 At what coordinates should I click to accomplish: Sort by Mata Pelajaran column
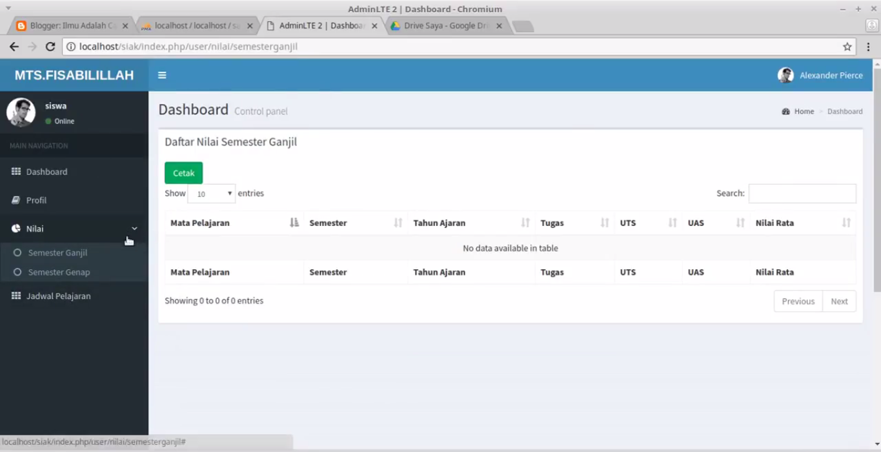(234, 223)
